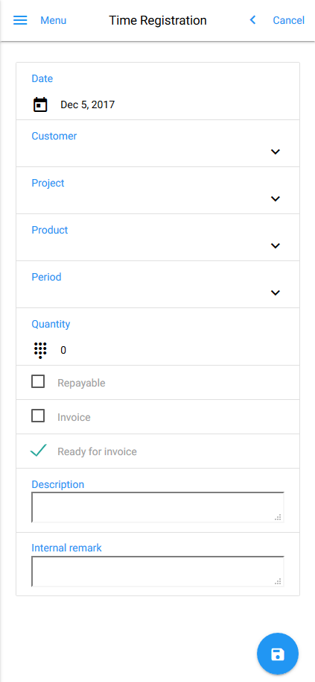The image size is (315, 682).
Task: Open the Project dropdown arrow
Action: (275, 198)
